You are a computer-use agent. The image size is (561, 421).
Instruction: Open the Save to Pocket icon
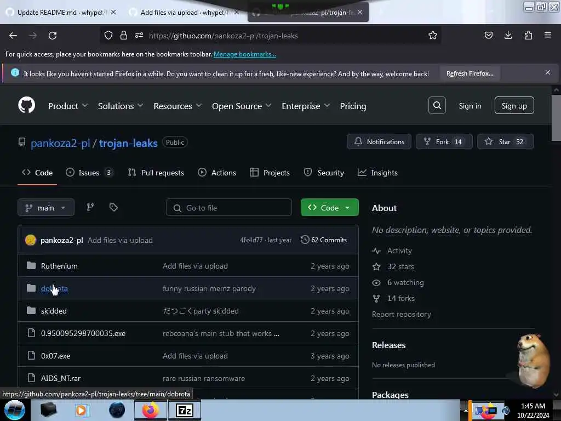488,35
